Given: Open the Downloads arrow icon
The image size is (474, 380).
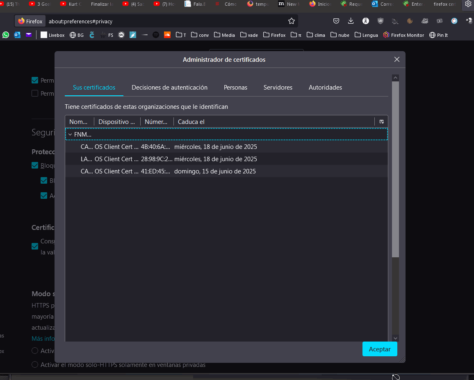Looking at the screenshot, I should [x=351, y=21].
